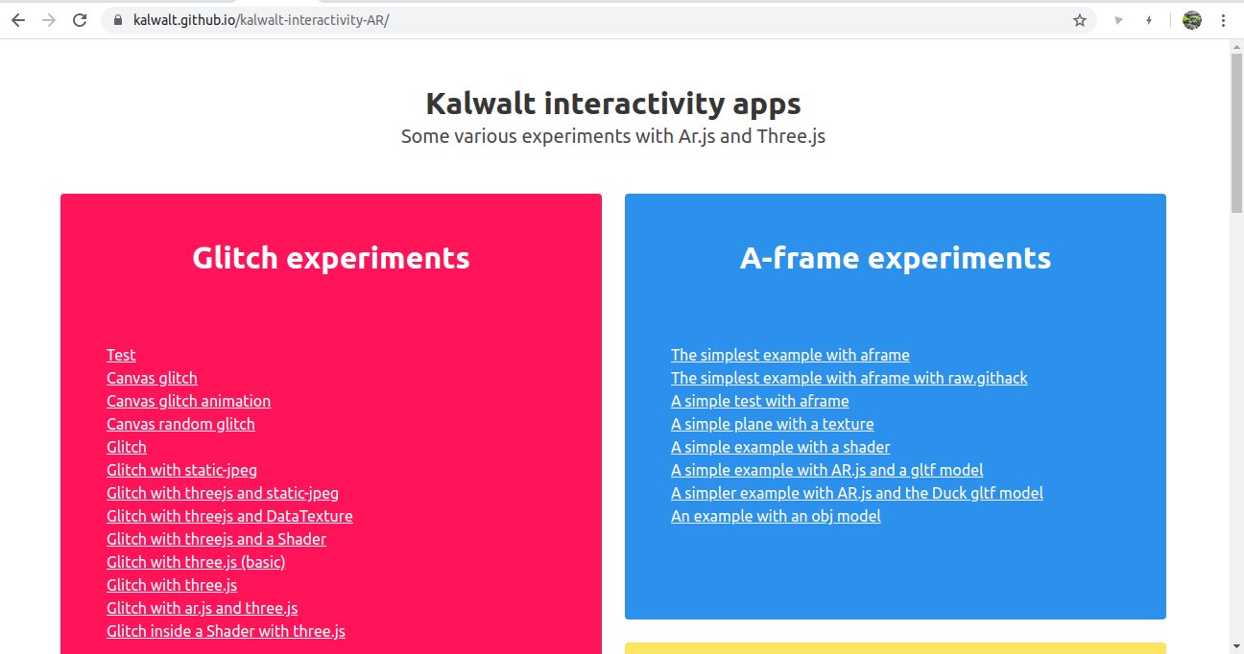Image resolution: width=1244 pixels, height=654 pixels.
Task: Open the Canvas glitch link
Action: tap(152, 378)
